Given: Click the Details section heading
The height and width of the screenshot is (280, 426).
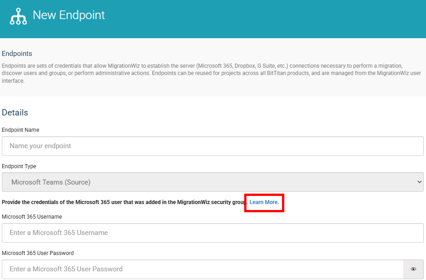Looking at the screenshot, I should point(15,112).
